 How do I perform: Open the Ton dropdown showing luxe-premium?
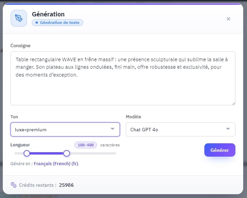click(65, 129)
